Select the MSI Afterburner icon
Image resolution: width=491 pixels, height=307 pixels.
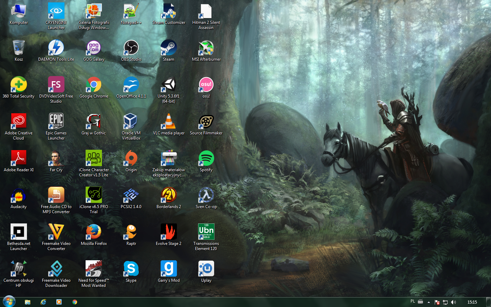pos(206,50)
